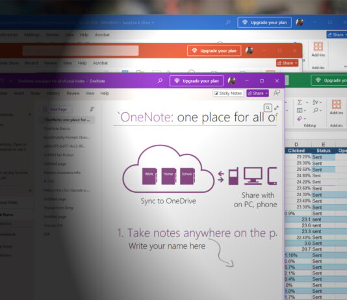Open the search magnifier in OneNote title bar
The image size is (347, 300).
pos(160,81)
